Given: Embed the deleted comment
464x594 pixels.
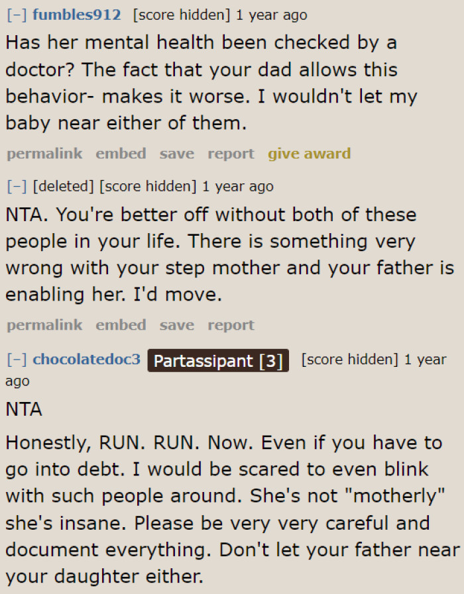Looking at the screenshot, I should (121, 324).
